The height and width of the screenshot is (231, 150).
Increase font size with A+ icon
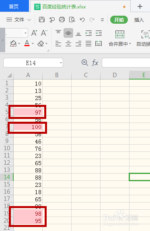point(34,33)
